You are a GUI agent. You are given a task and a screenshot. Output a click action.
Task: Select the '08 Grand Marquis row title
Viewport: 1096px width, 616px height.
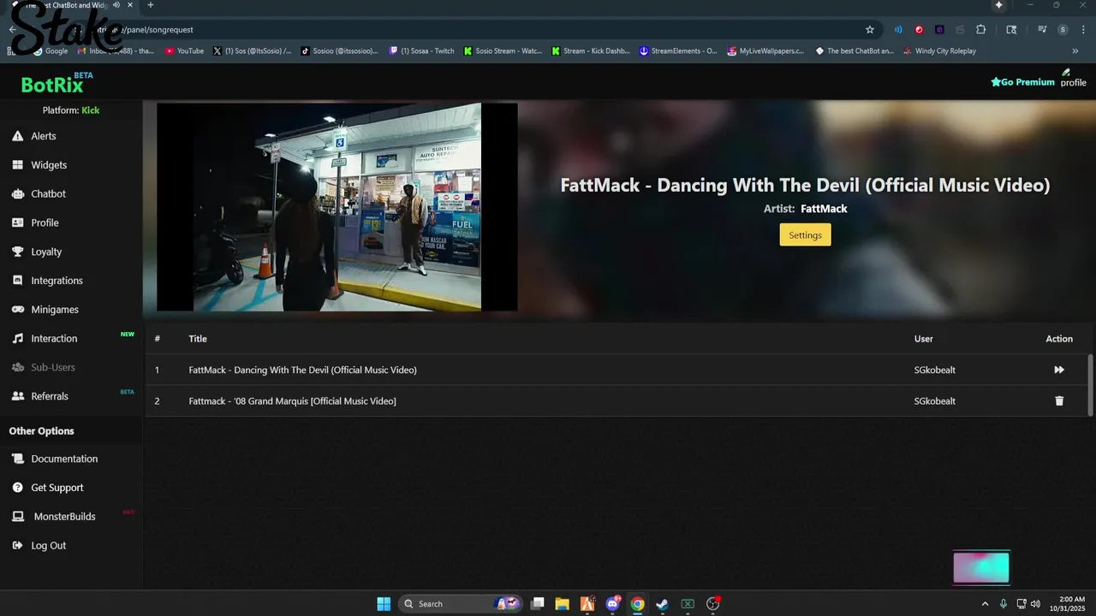click(x=292, y=401)
